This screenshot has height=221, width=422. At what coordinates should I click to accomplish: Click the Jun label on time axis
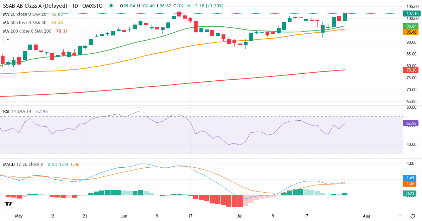124,216
